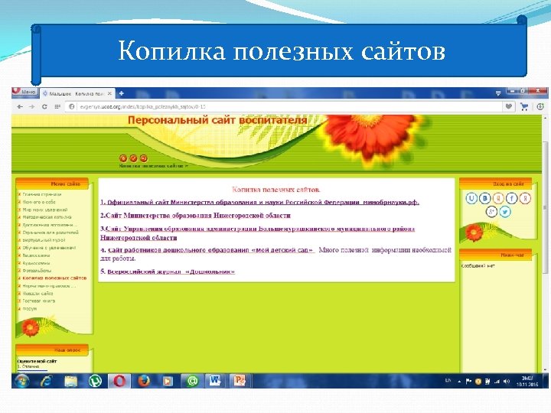551x413 pixels.
Task: Reload the current page
Action: point(44,107)
